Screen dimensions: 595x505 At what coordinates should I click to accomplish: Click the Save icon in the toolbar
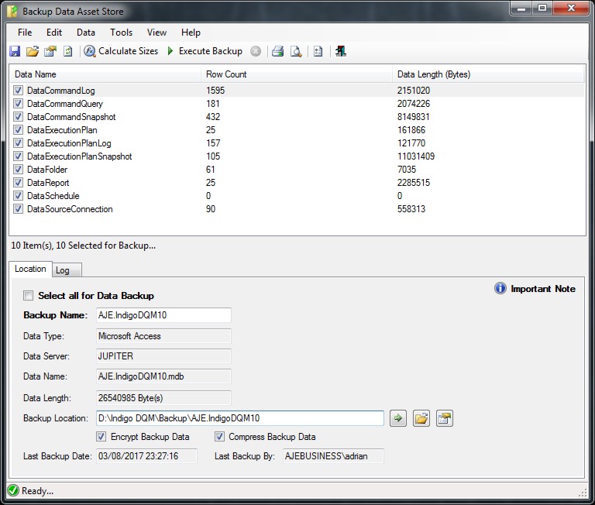[15, 51]
